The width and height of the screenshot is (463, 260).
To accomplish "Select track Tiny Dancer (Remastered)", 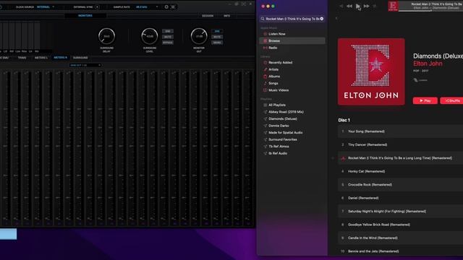I will point(400,144).
